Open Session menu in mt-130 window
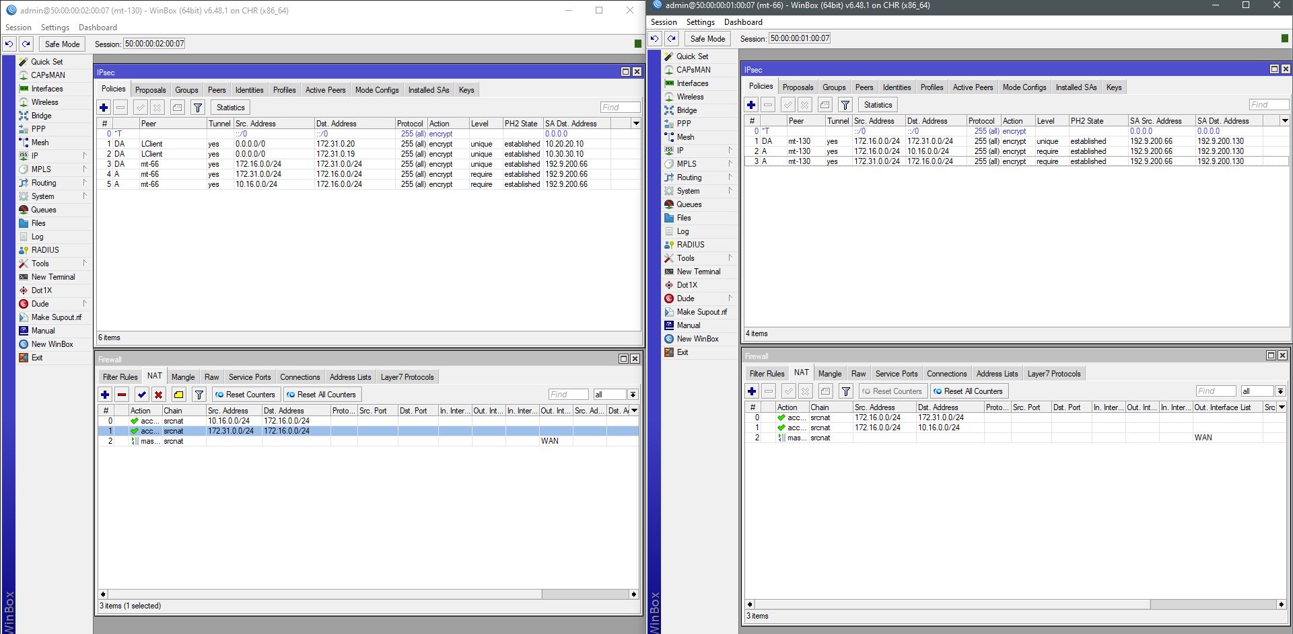The height and width of the screenshot is (634, 1293). (x=18, y=28)
